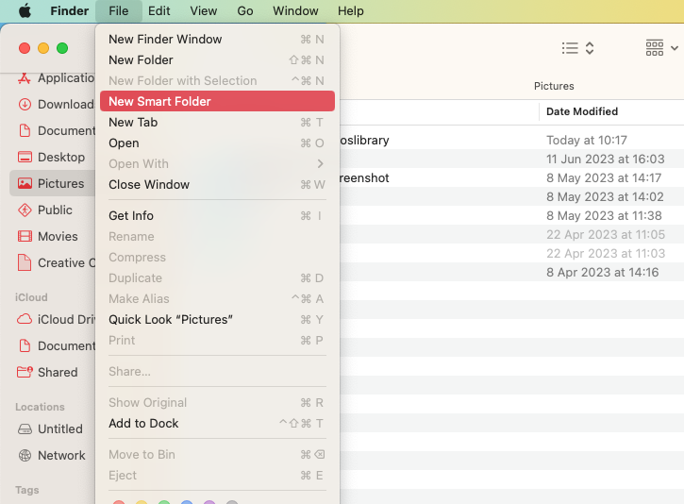Open the View menu

[203, 10]
